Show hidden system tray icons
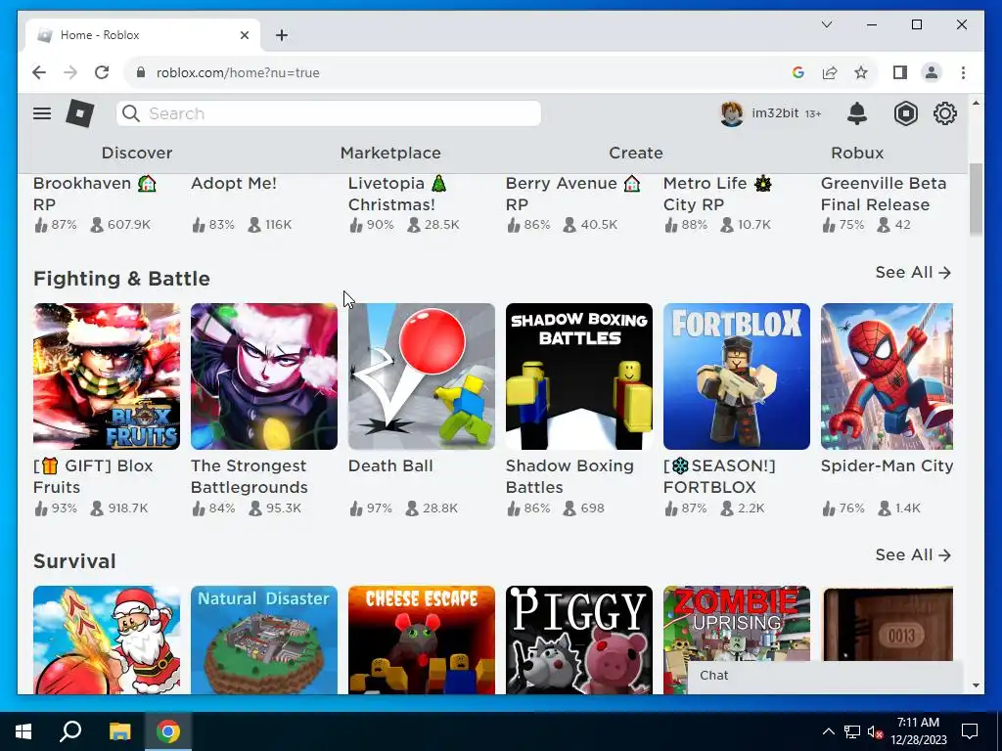The width and height of the screenshot is (1002, 751). pyautogui.click(x=828, y=731)
